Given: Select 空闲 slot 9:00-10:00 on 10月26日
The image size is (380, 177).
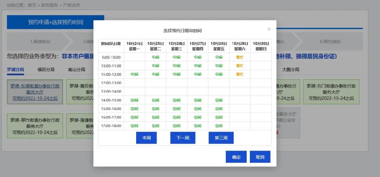Looking at the screenshot, I should point(176,57).
